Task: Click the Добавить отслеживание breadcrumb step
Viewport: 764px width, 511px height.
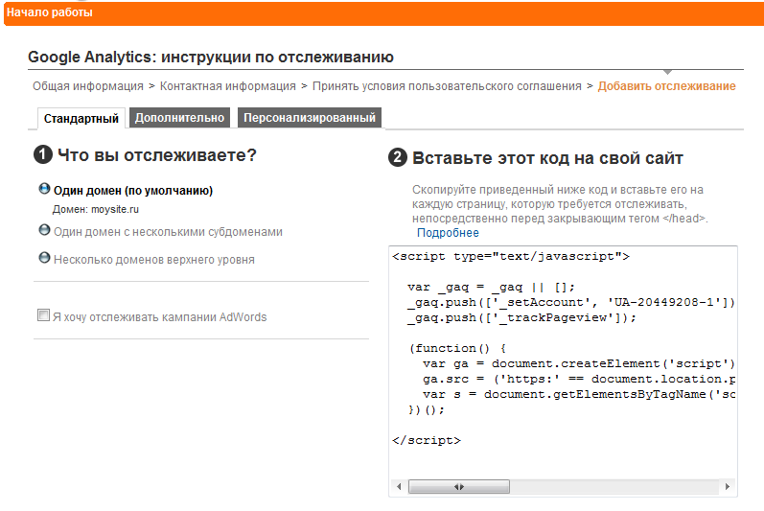Action: coord(666,86)
